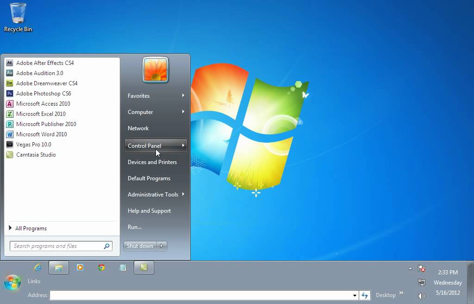This screenshot has height=304, width=474.
Task: Launch Google Chrome from the taskbar
Action: click(101, 267)
